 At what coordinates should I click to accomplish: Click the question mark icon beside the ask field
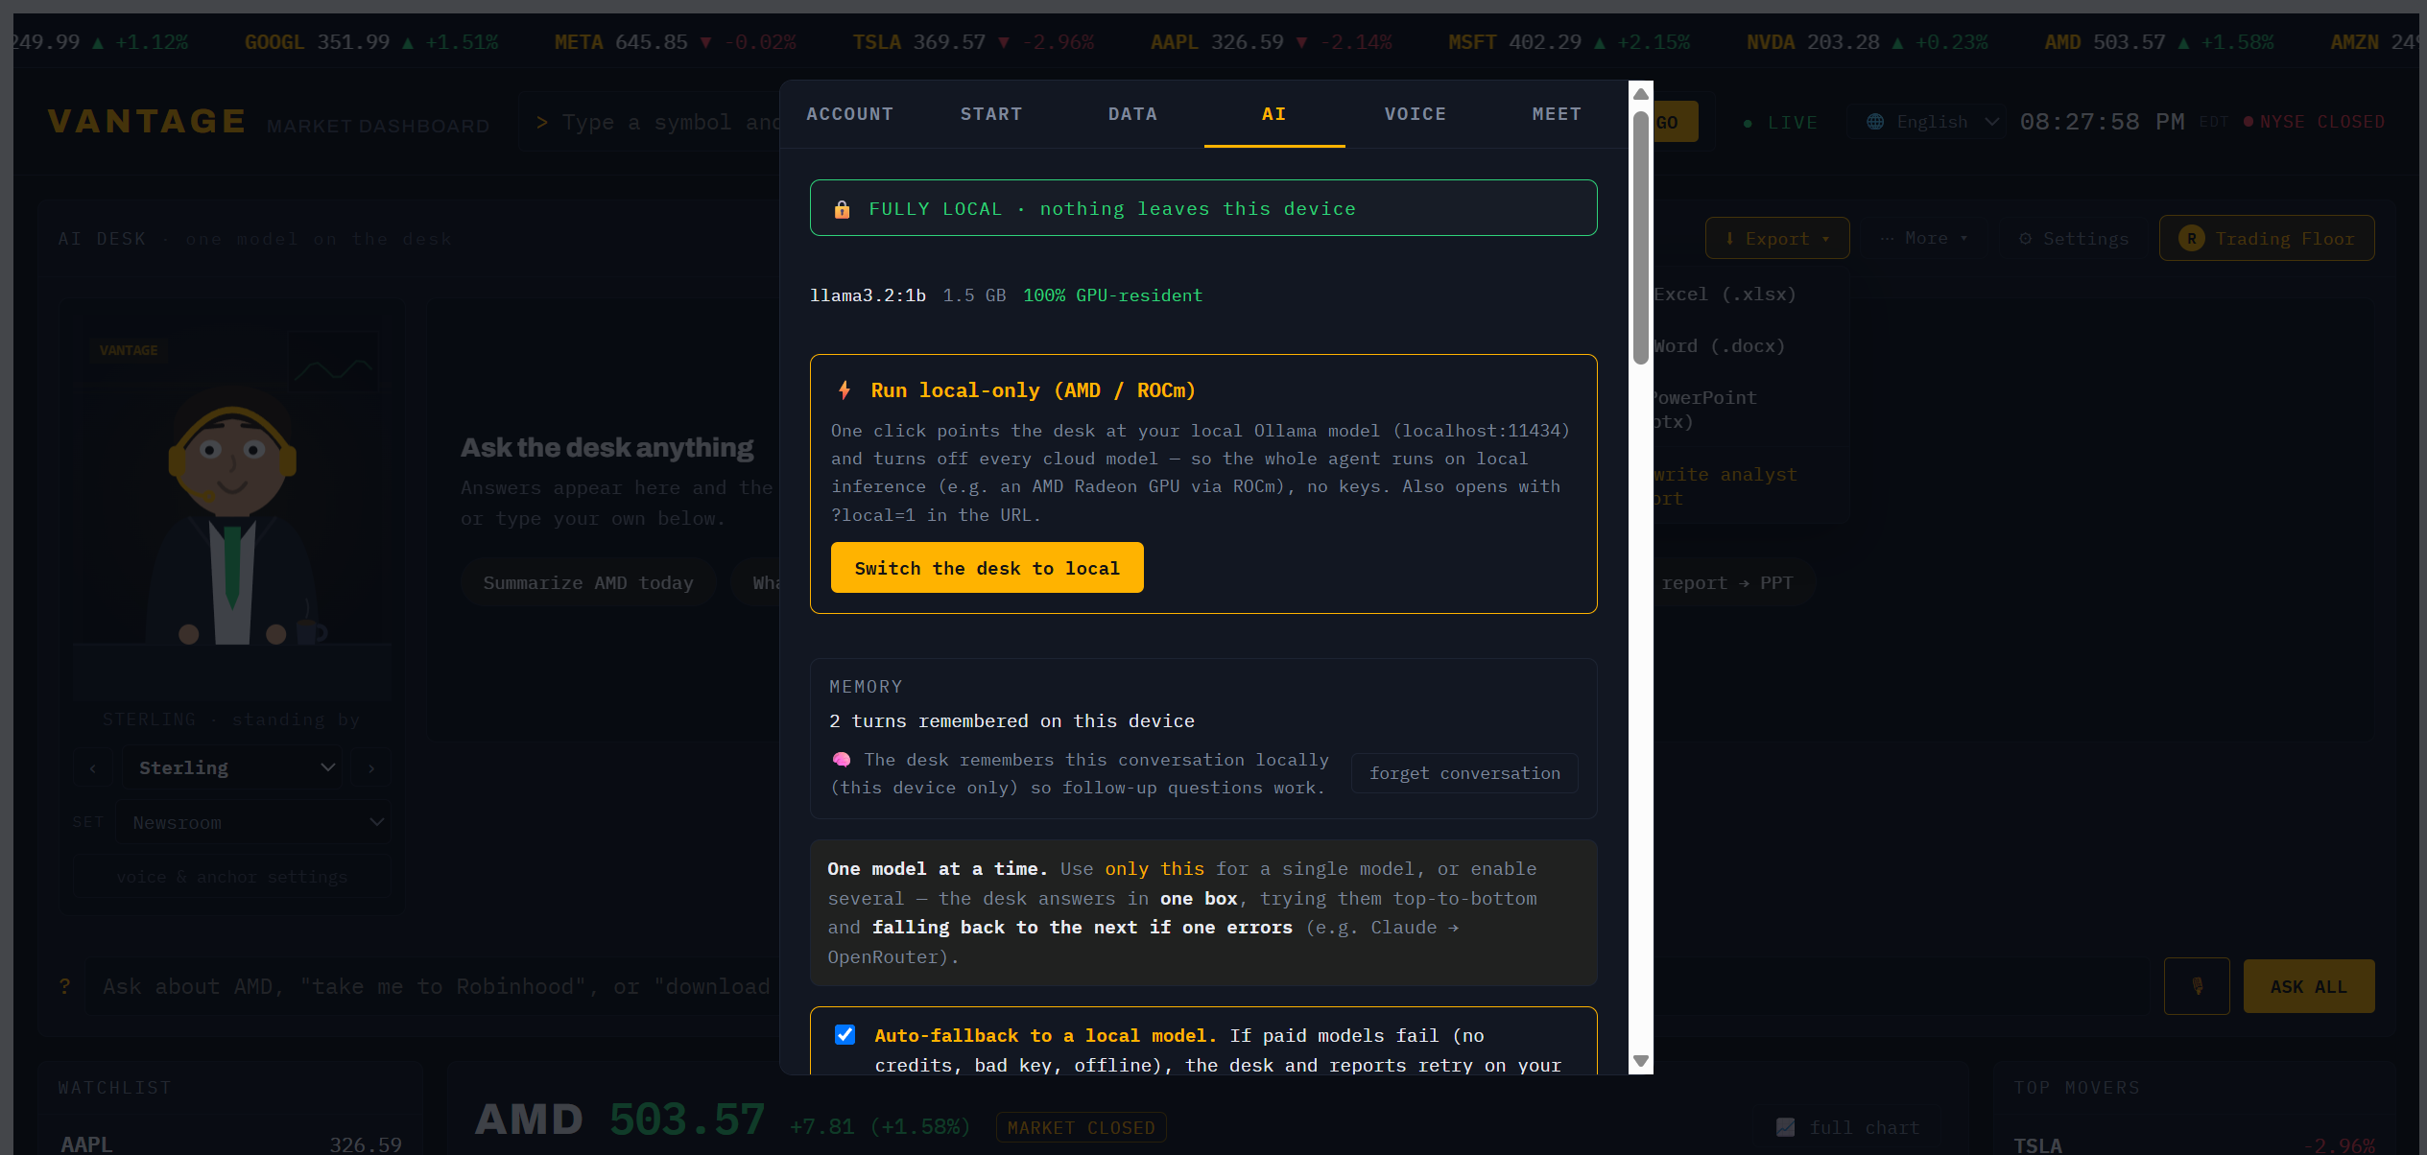tap(64, 986)
